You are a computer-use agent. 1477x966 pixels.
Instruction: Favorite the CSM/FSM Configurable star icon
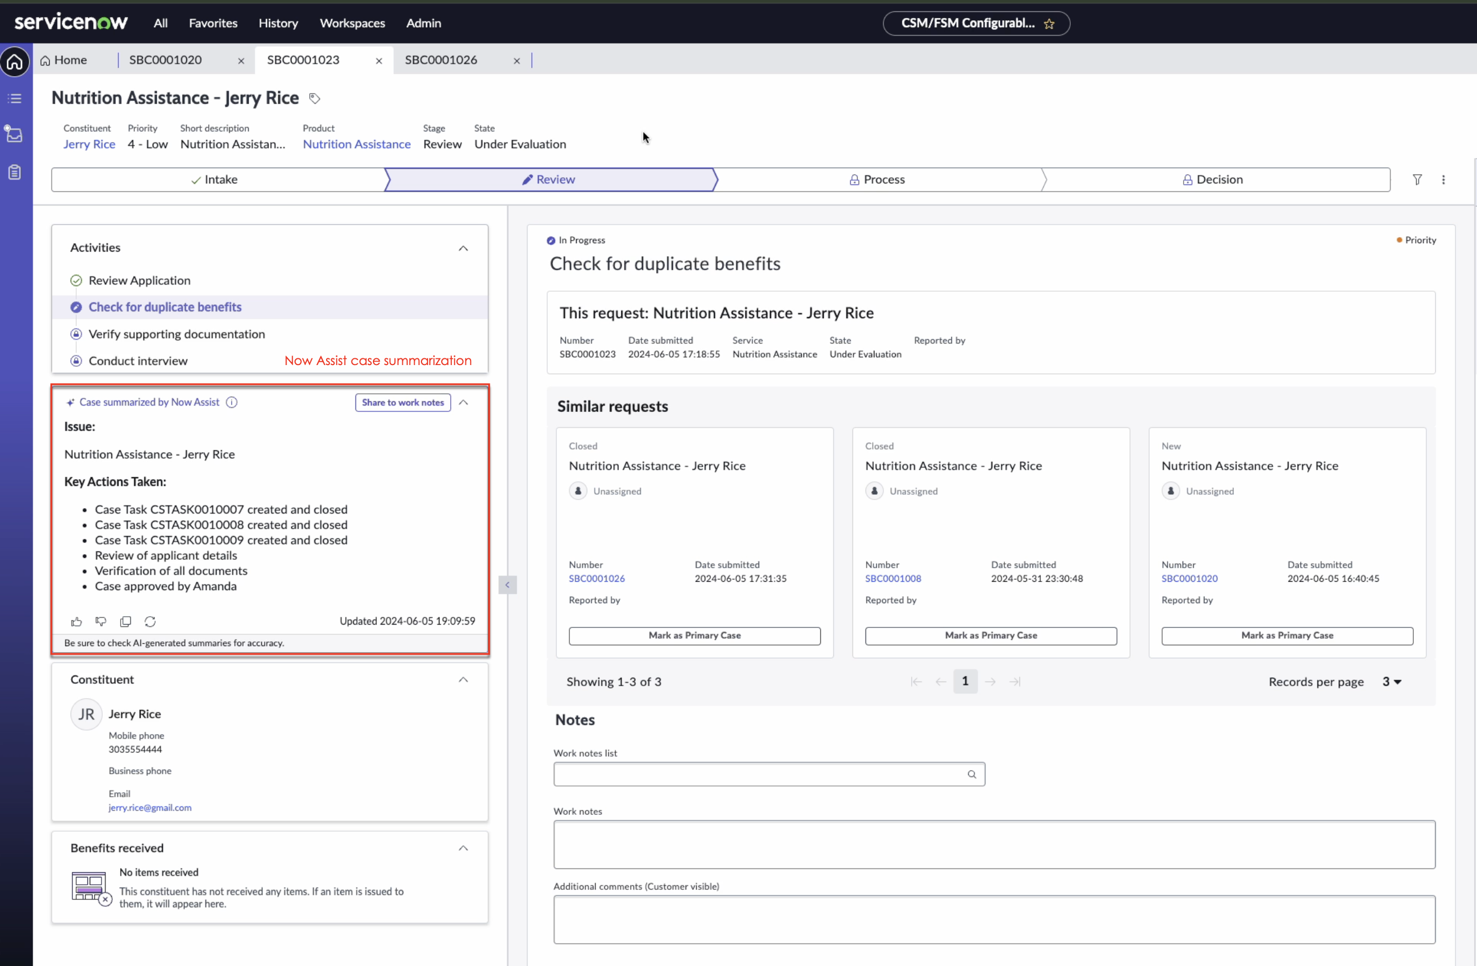[x=1049, y=24]
